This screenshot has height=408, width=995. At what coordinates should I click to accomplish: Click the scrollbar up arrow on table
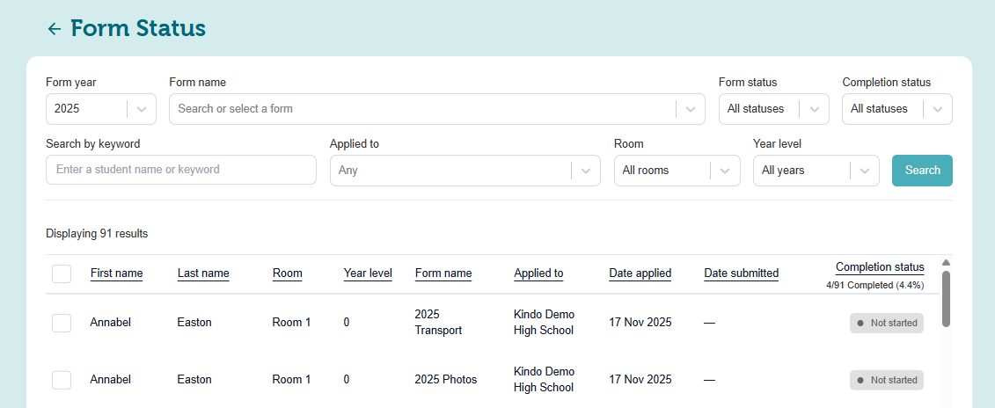point(946,262)
